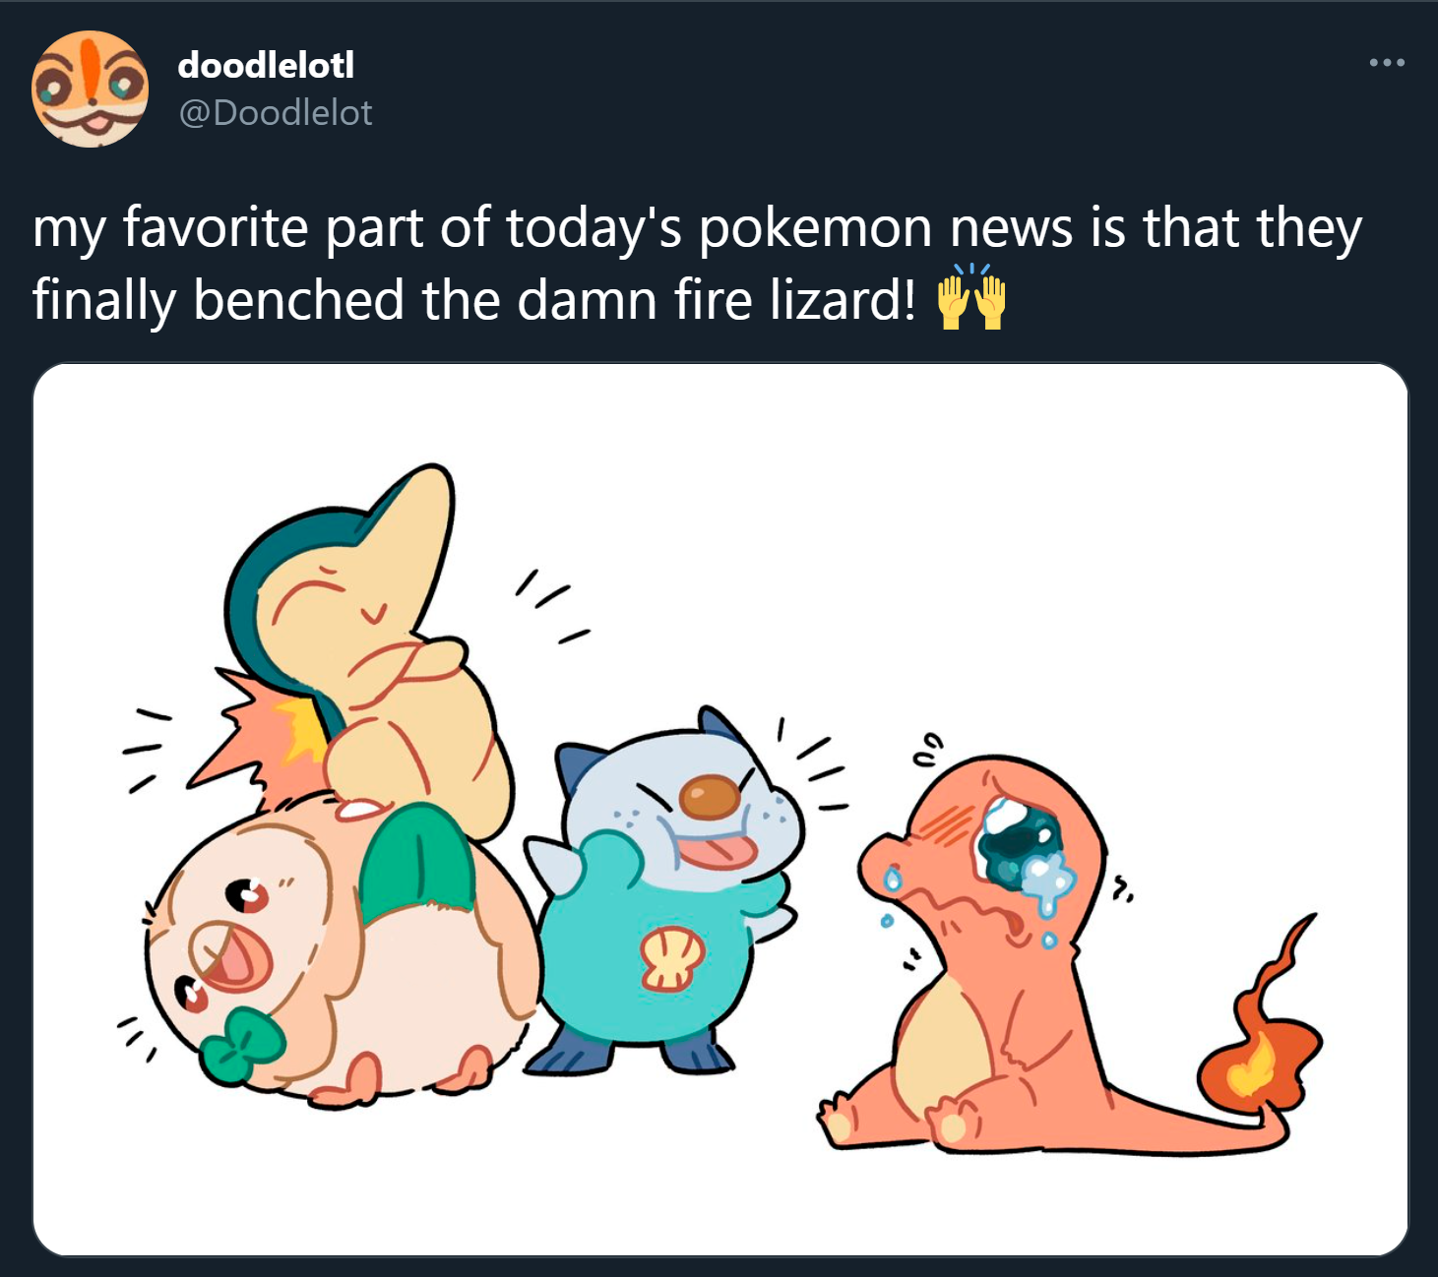This screenshot has width=1438, height=1277.
Task: Click the @Doodlelot handle
Action: pos(275,113)
